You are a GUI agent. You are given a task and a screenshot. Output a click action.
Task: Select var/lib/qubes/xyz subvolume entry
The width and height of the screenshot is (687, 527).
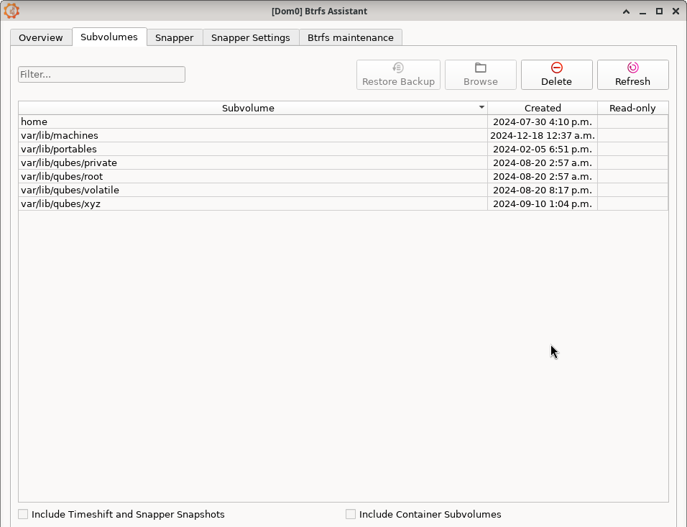coord(252,203)
